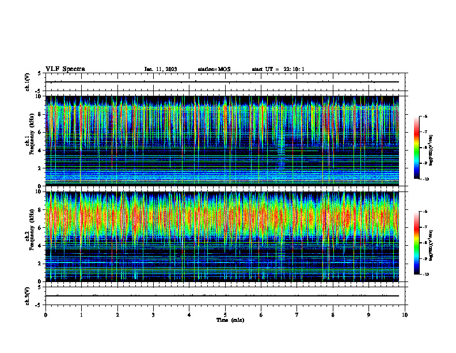Click the "5" tick on ch.1(V) axis

(x=39, y=74)
